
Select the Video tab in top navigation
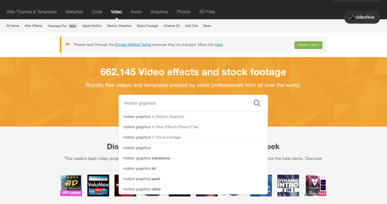(116, 12)
